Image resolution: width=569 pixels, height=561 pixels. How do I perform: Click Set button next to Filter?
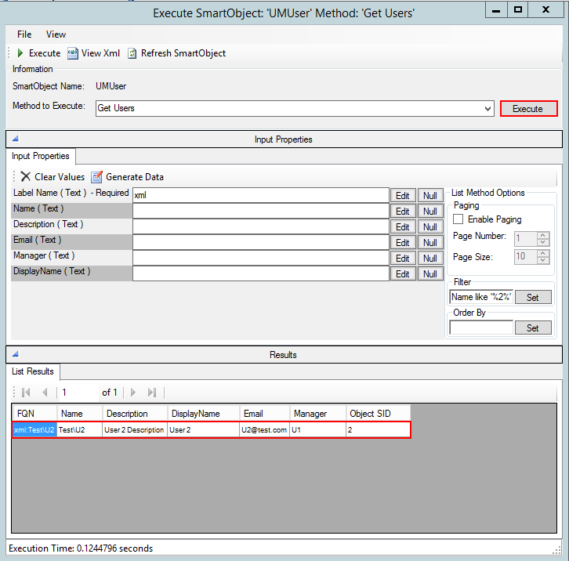click(532, 298)
